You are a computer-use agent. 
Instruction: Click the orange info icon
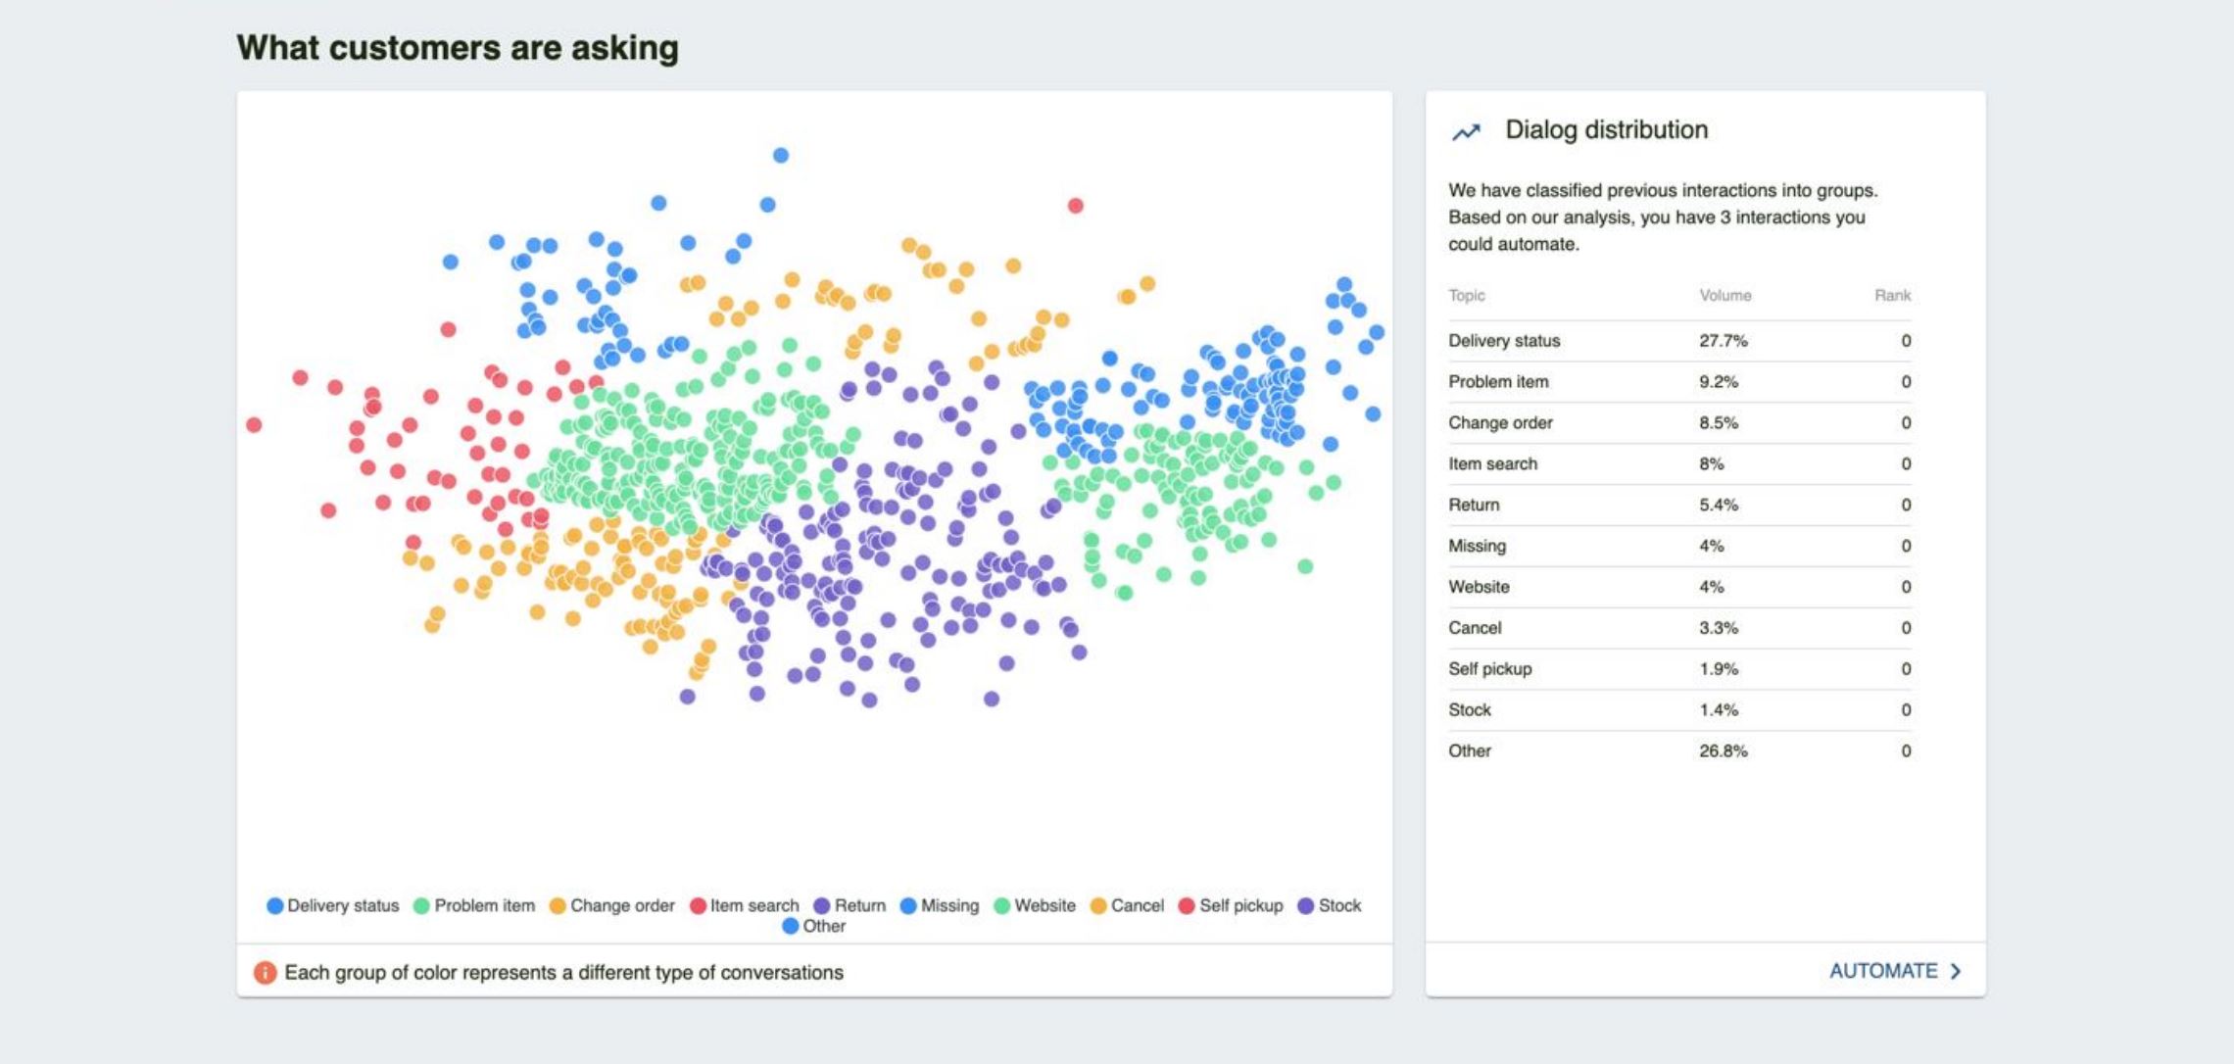click(265, 972)
